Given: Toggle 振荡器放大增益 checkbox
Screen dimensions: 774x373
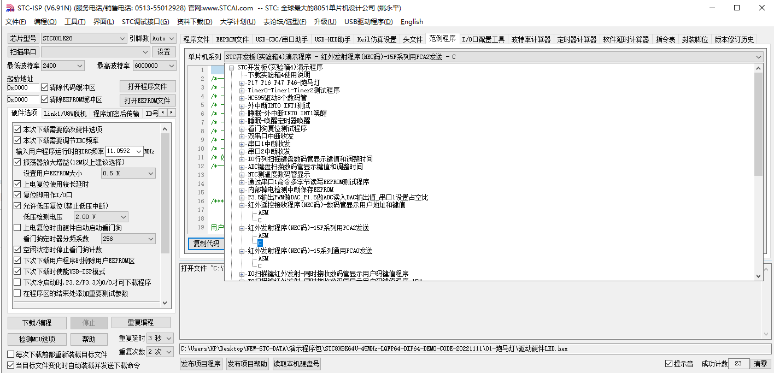Looking at the screenshot, I should pos(17,162).
